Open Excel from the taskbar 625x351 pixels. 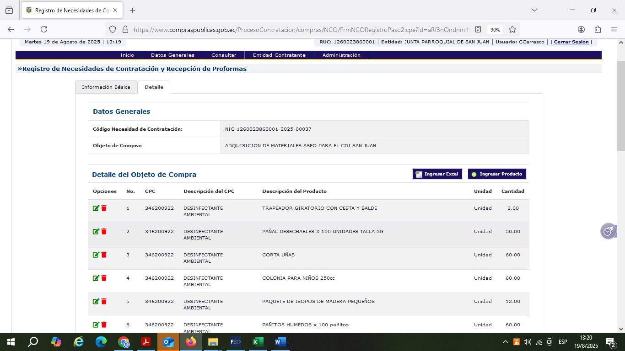click(258, 342)
